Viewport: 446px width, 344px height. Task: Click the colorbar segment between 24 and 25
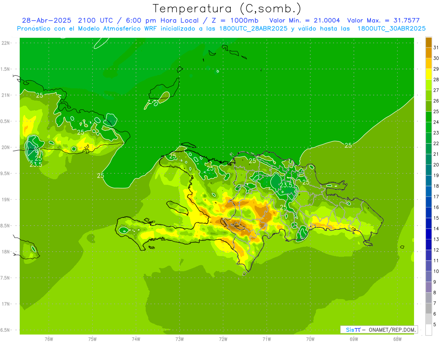click(x=429, y=117)
